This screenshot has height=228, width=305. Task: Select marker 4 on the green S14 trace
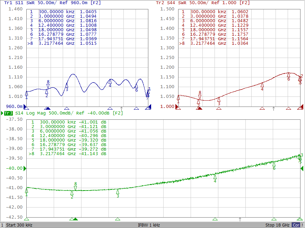pyautogui.click(x=215, y=177)
